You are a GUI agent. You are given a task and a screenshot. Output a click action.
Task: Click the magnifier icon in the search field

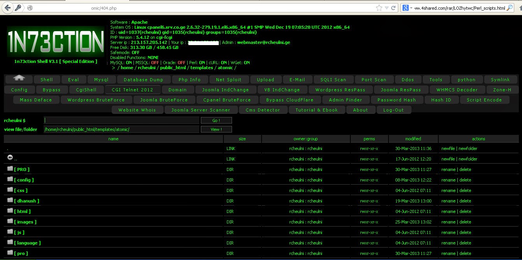509,7
